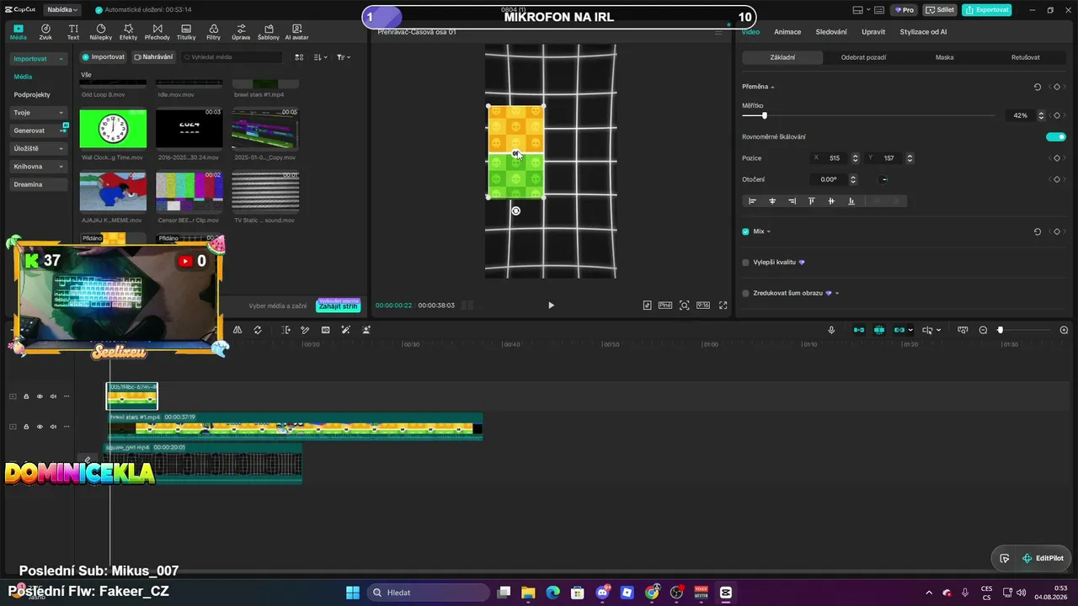Collapse the Přeměna section
Viewport: 1078px width, 606px height.
point(772,87)
